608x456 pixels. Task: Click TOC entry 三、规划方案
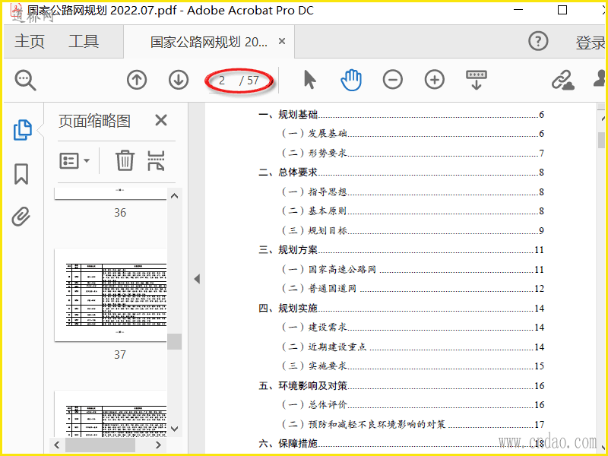[401, 250]
